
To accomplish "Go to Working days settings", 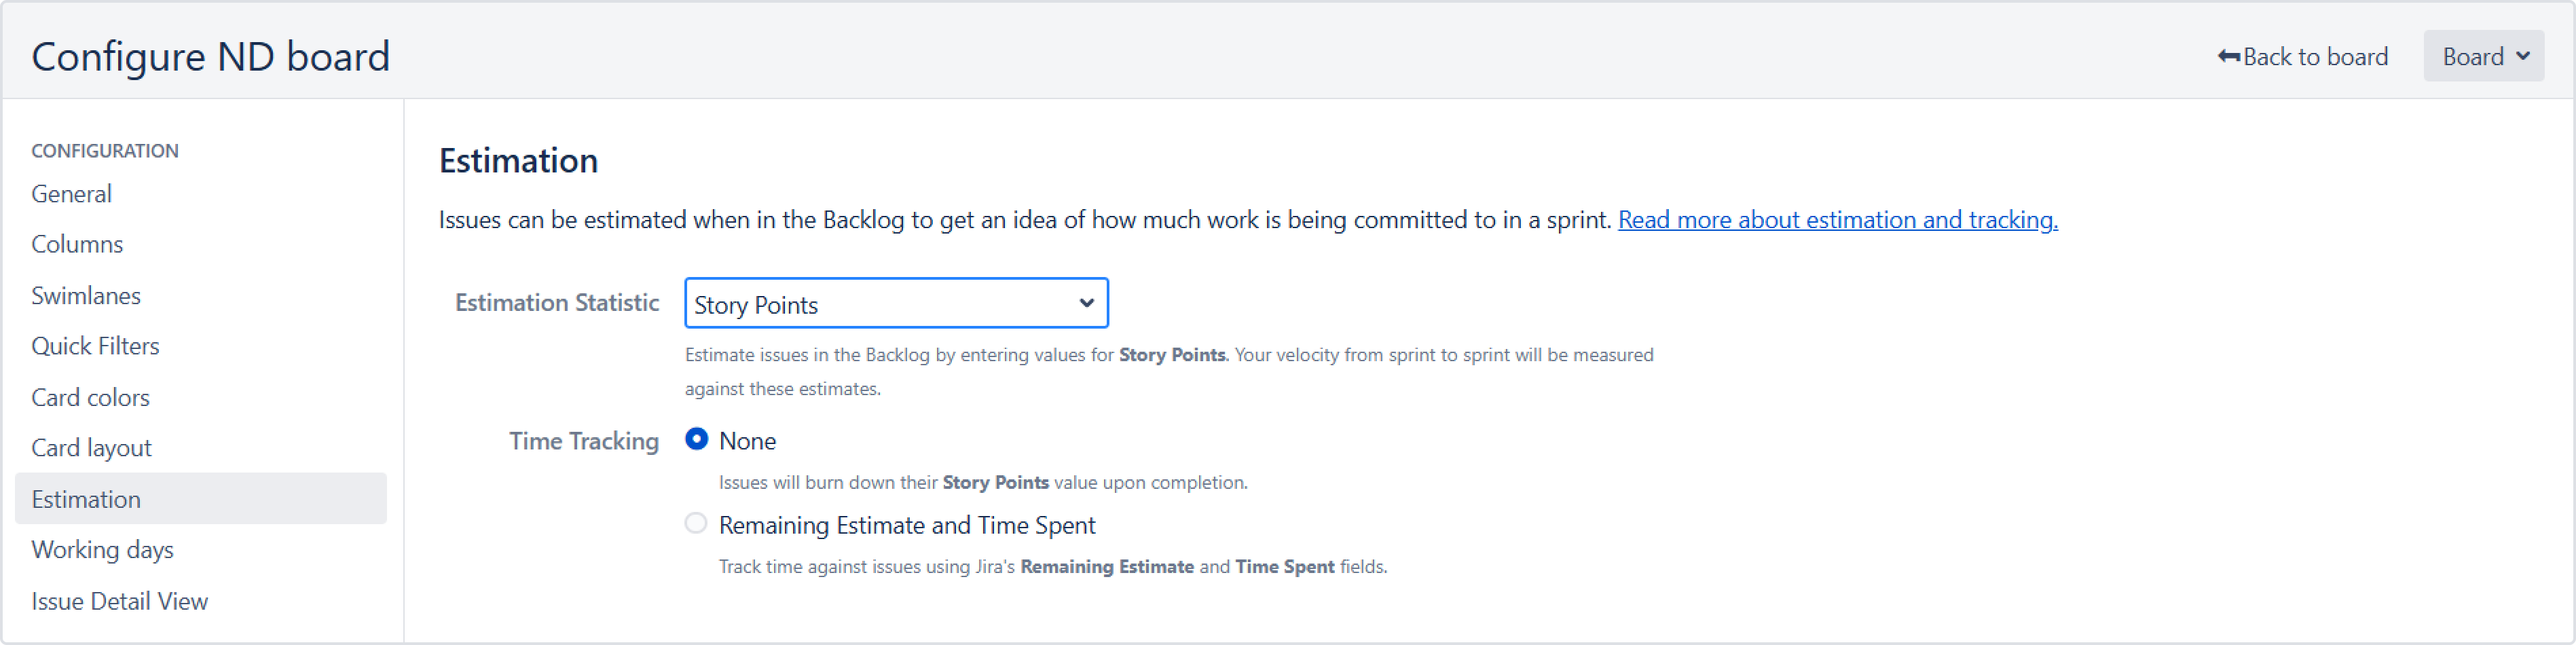I will (102, 551).
